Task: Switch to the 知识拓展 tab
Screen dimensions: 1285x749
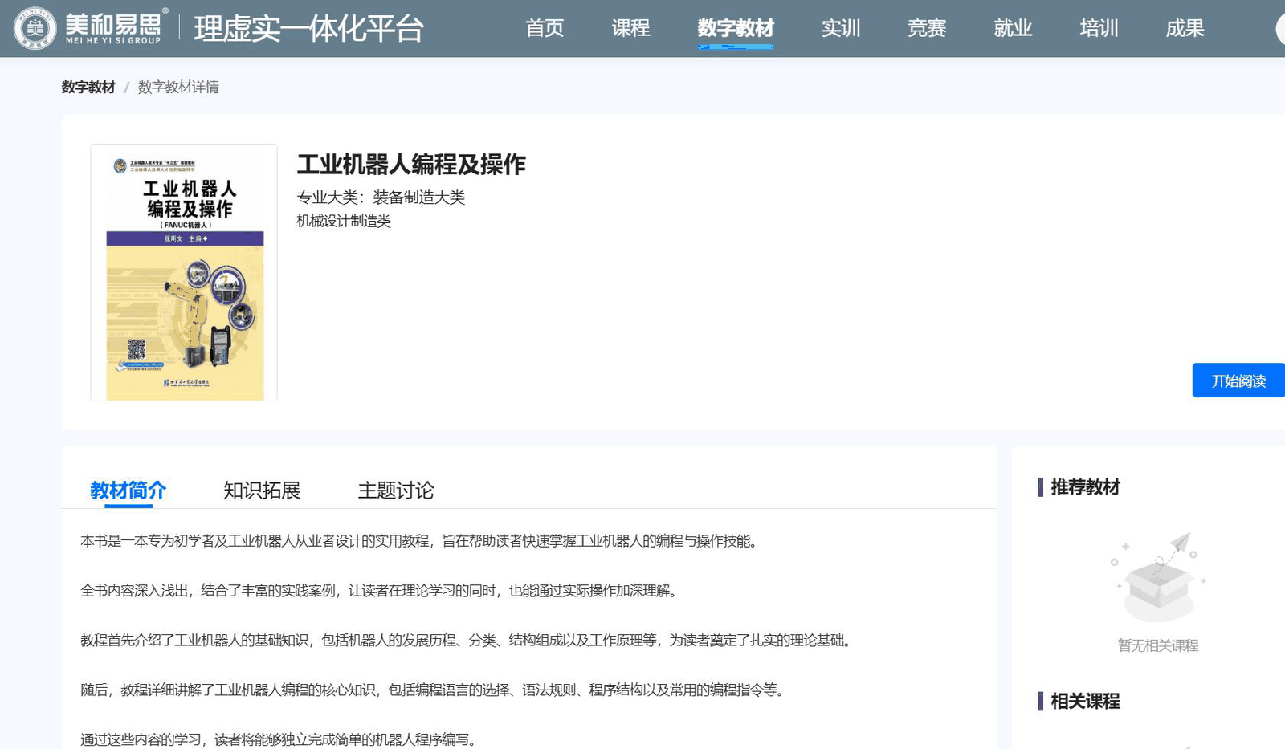Action: pyautogui.click(x=262, y=490)
